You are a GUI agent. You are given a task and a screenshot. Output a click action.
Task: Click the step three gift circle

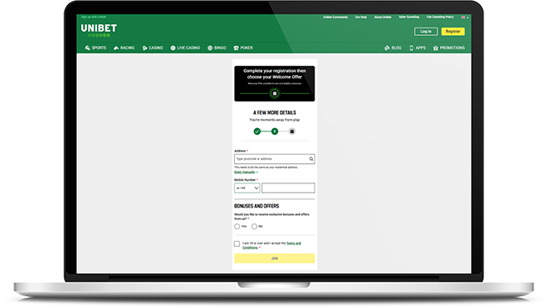[x=292, y=131]
